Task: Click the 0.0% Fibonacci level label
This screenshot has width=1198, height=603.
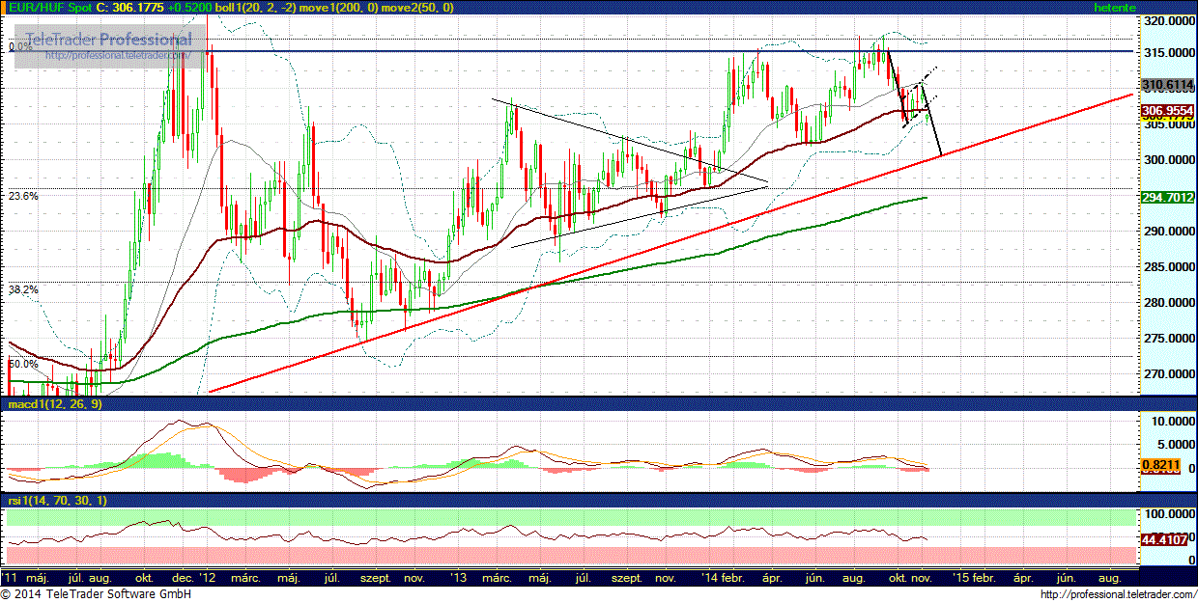Action: (20, 45)
